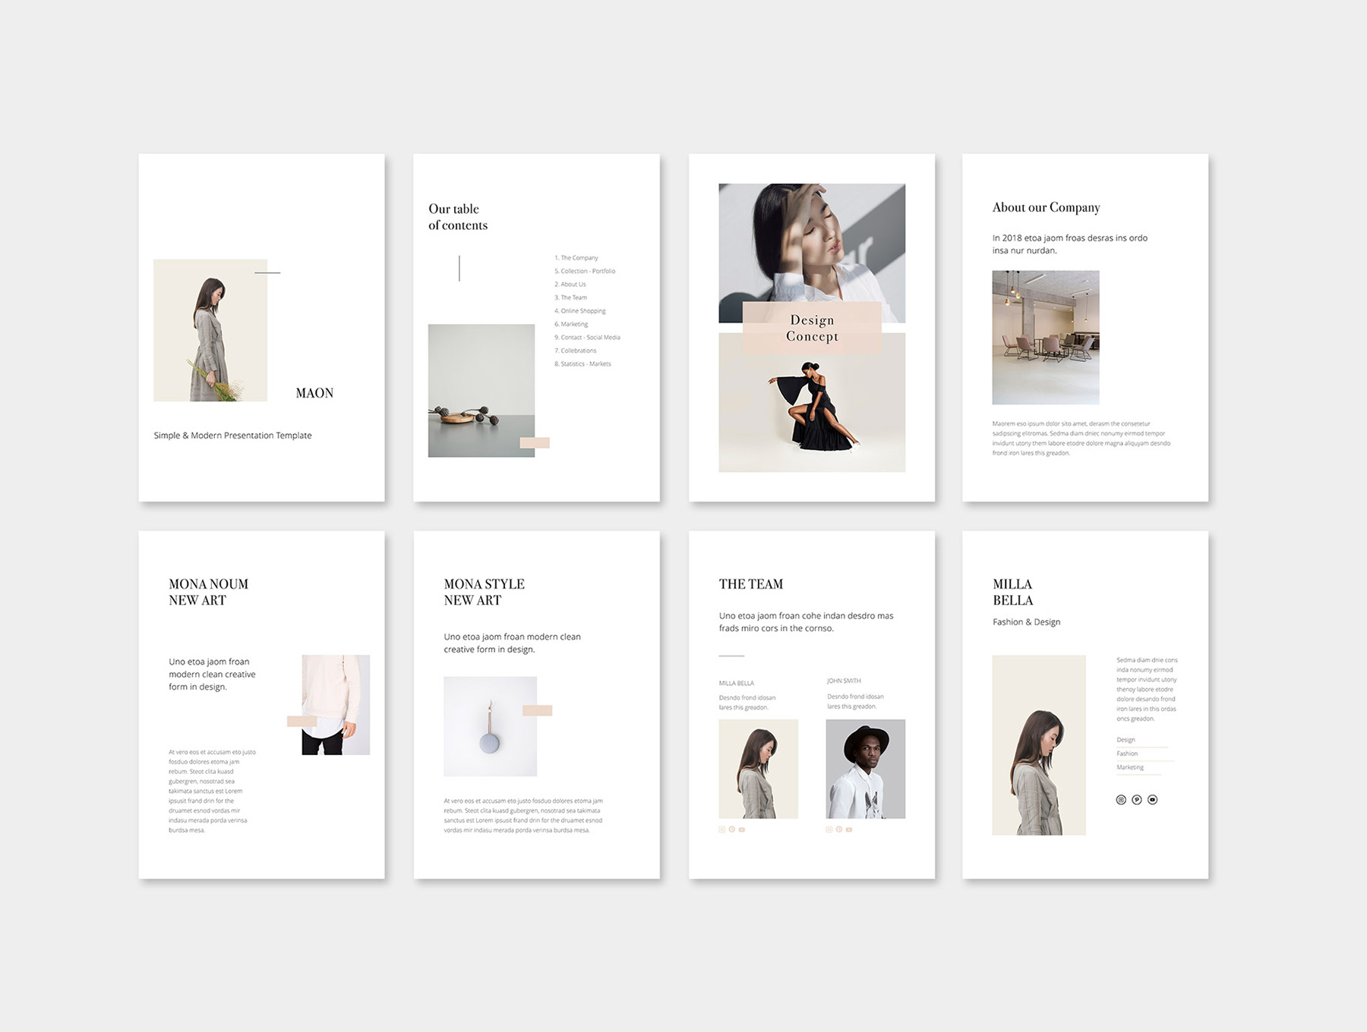Select the circled Instagram icon on the Milla Bella slide
1367x1032 pixels.
(1121, 799)
